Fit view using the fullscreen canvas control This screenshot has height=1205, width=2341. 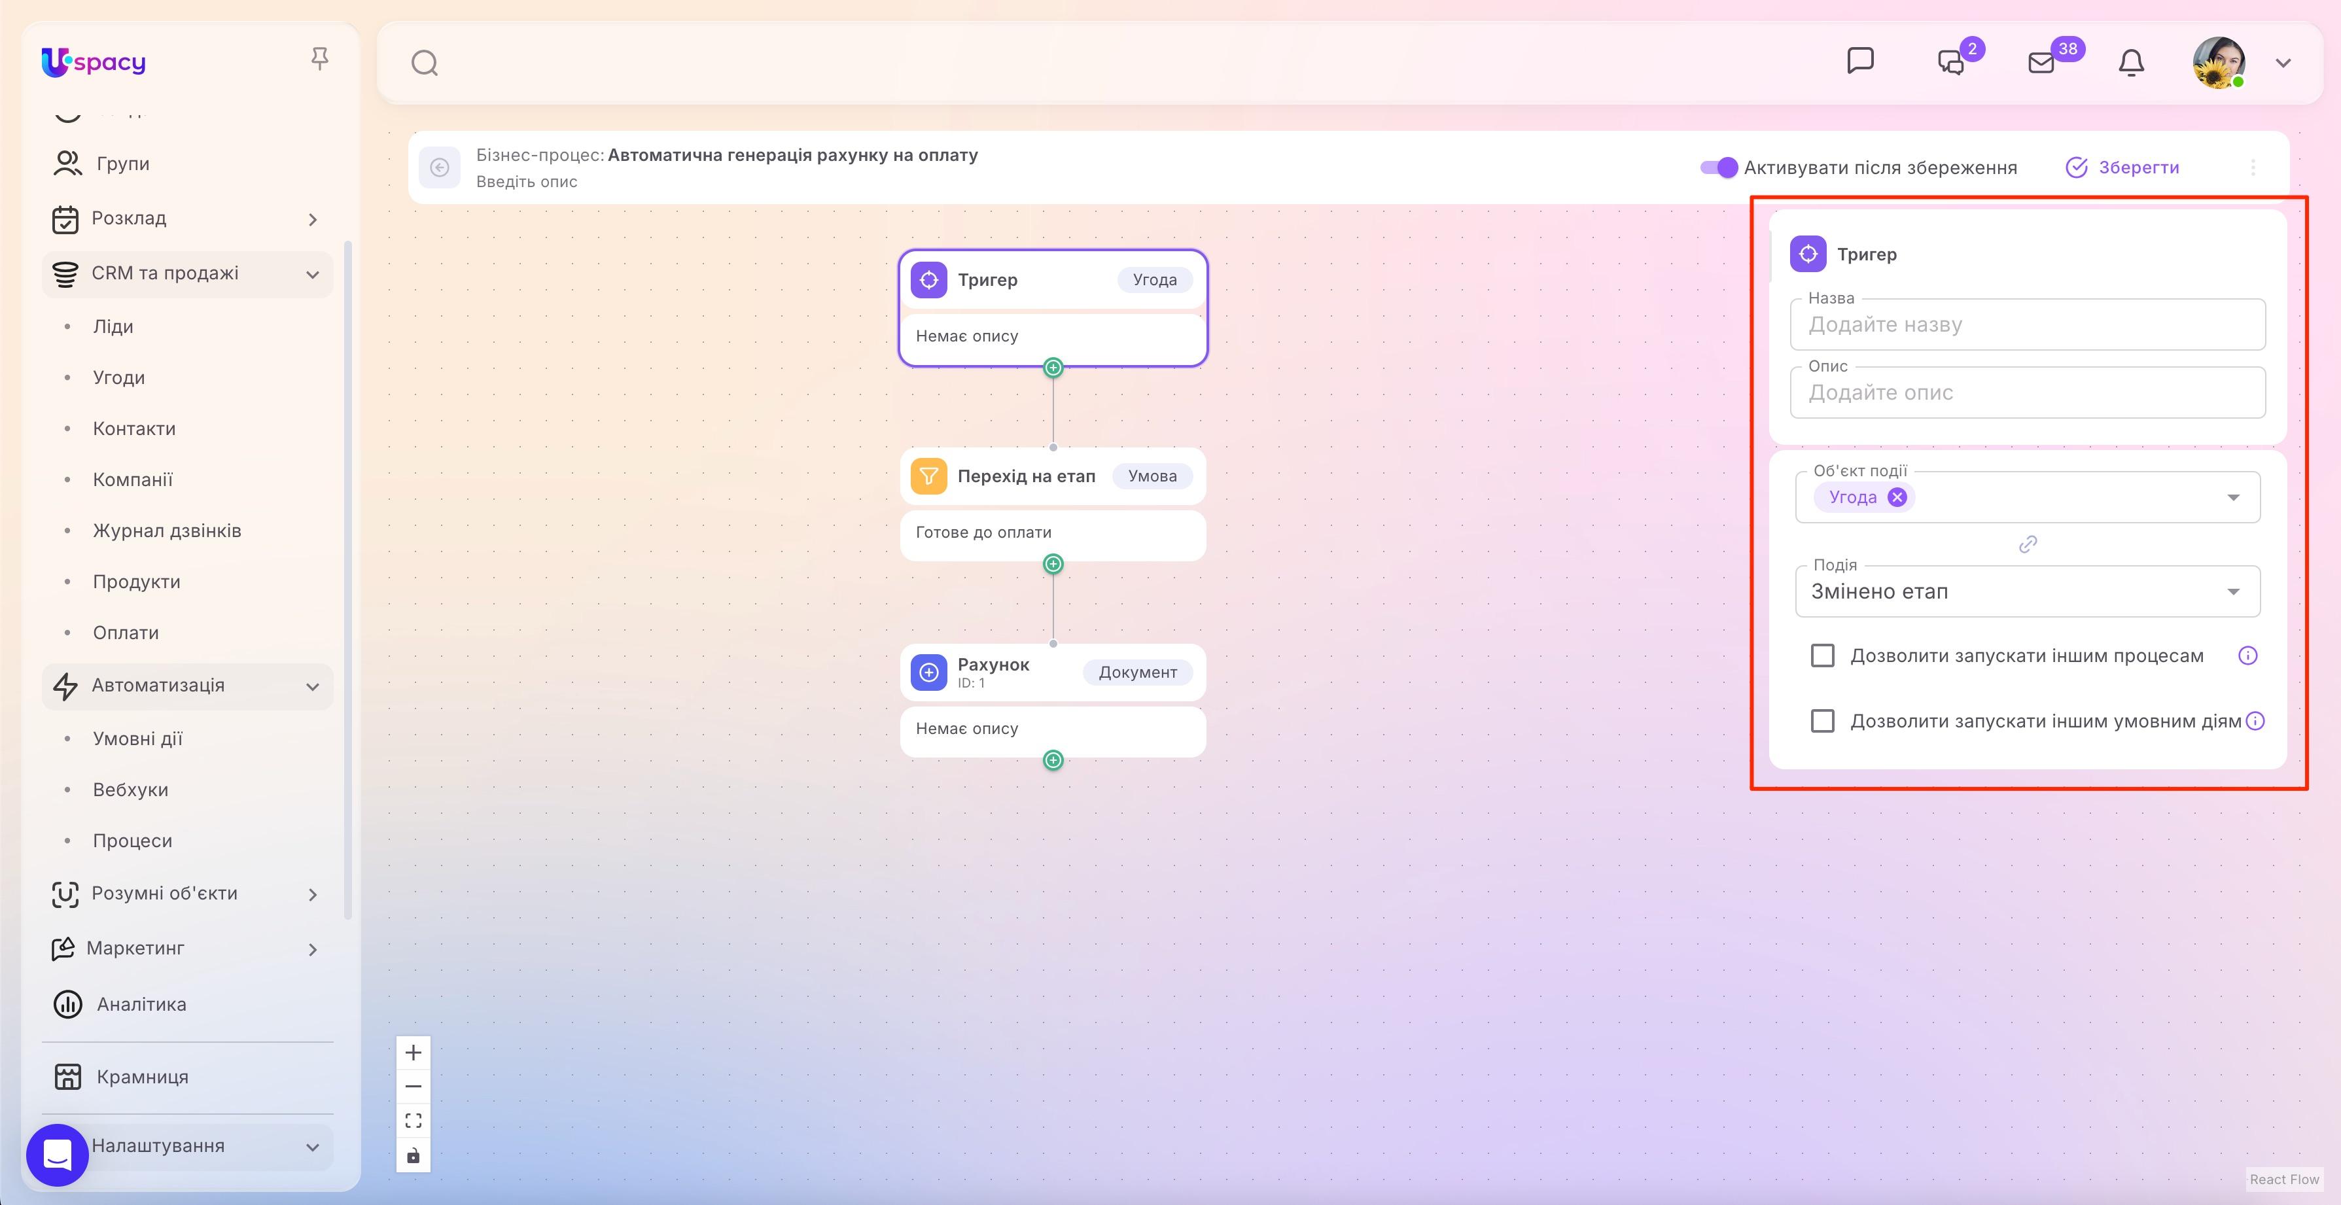(414, 1121)
